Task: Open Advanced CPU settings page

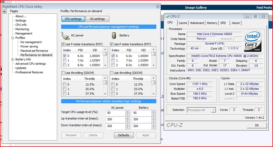Action: point(30,64)
